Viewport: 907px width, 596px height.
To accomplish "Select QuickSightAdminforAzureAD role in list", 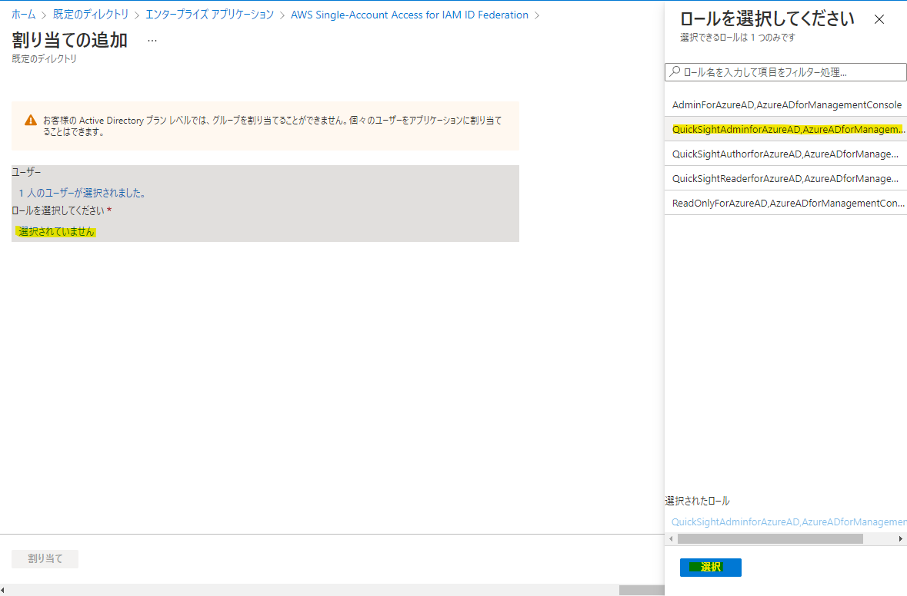I will click(785, 129).
